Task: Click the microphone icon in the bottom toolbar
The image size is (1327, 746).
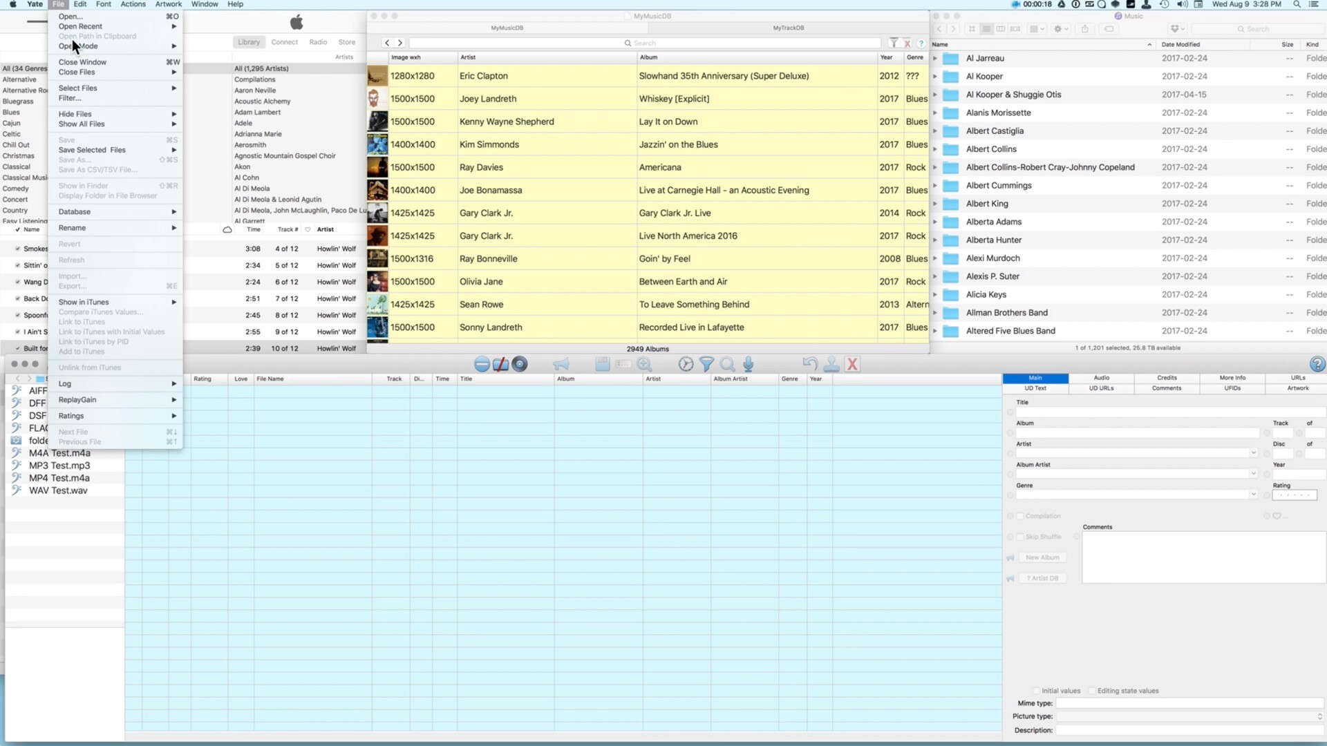Action: point(749,364)
